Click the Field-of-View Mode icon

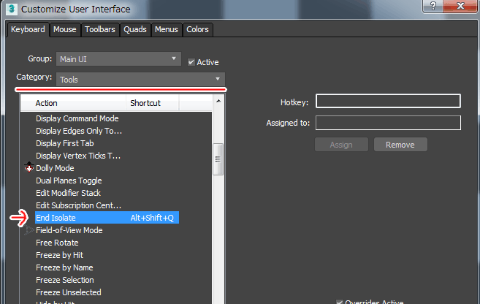(x=29, y=230)
